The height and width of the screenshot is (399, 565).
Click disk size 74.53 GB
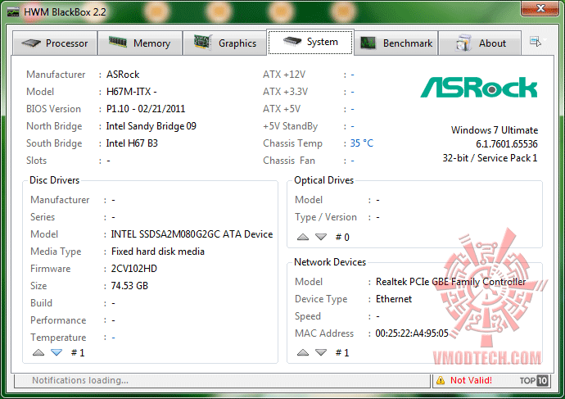point(129,286)
